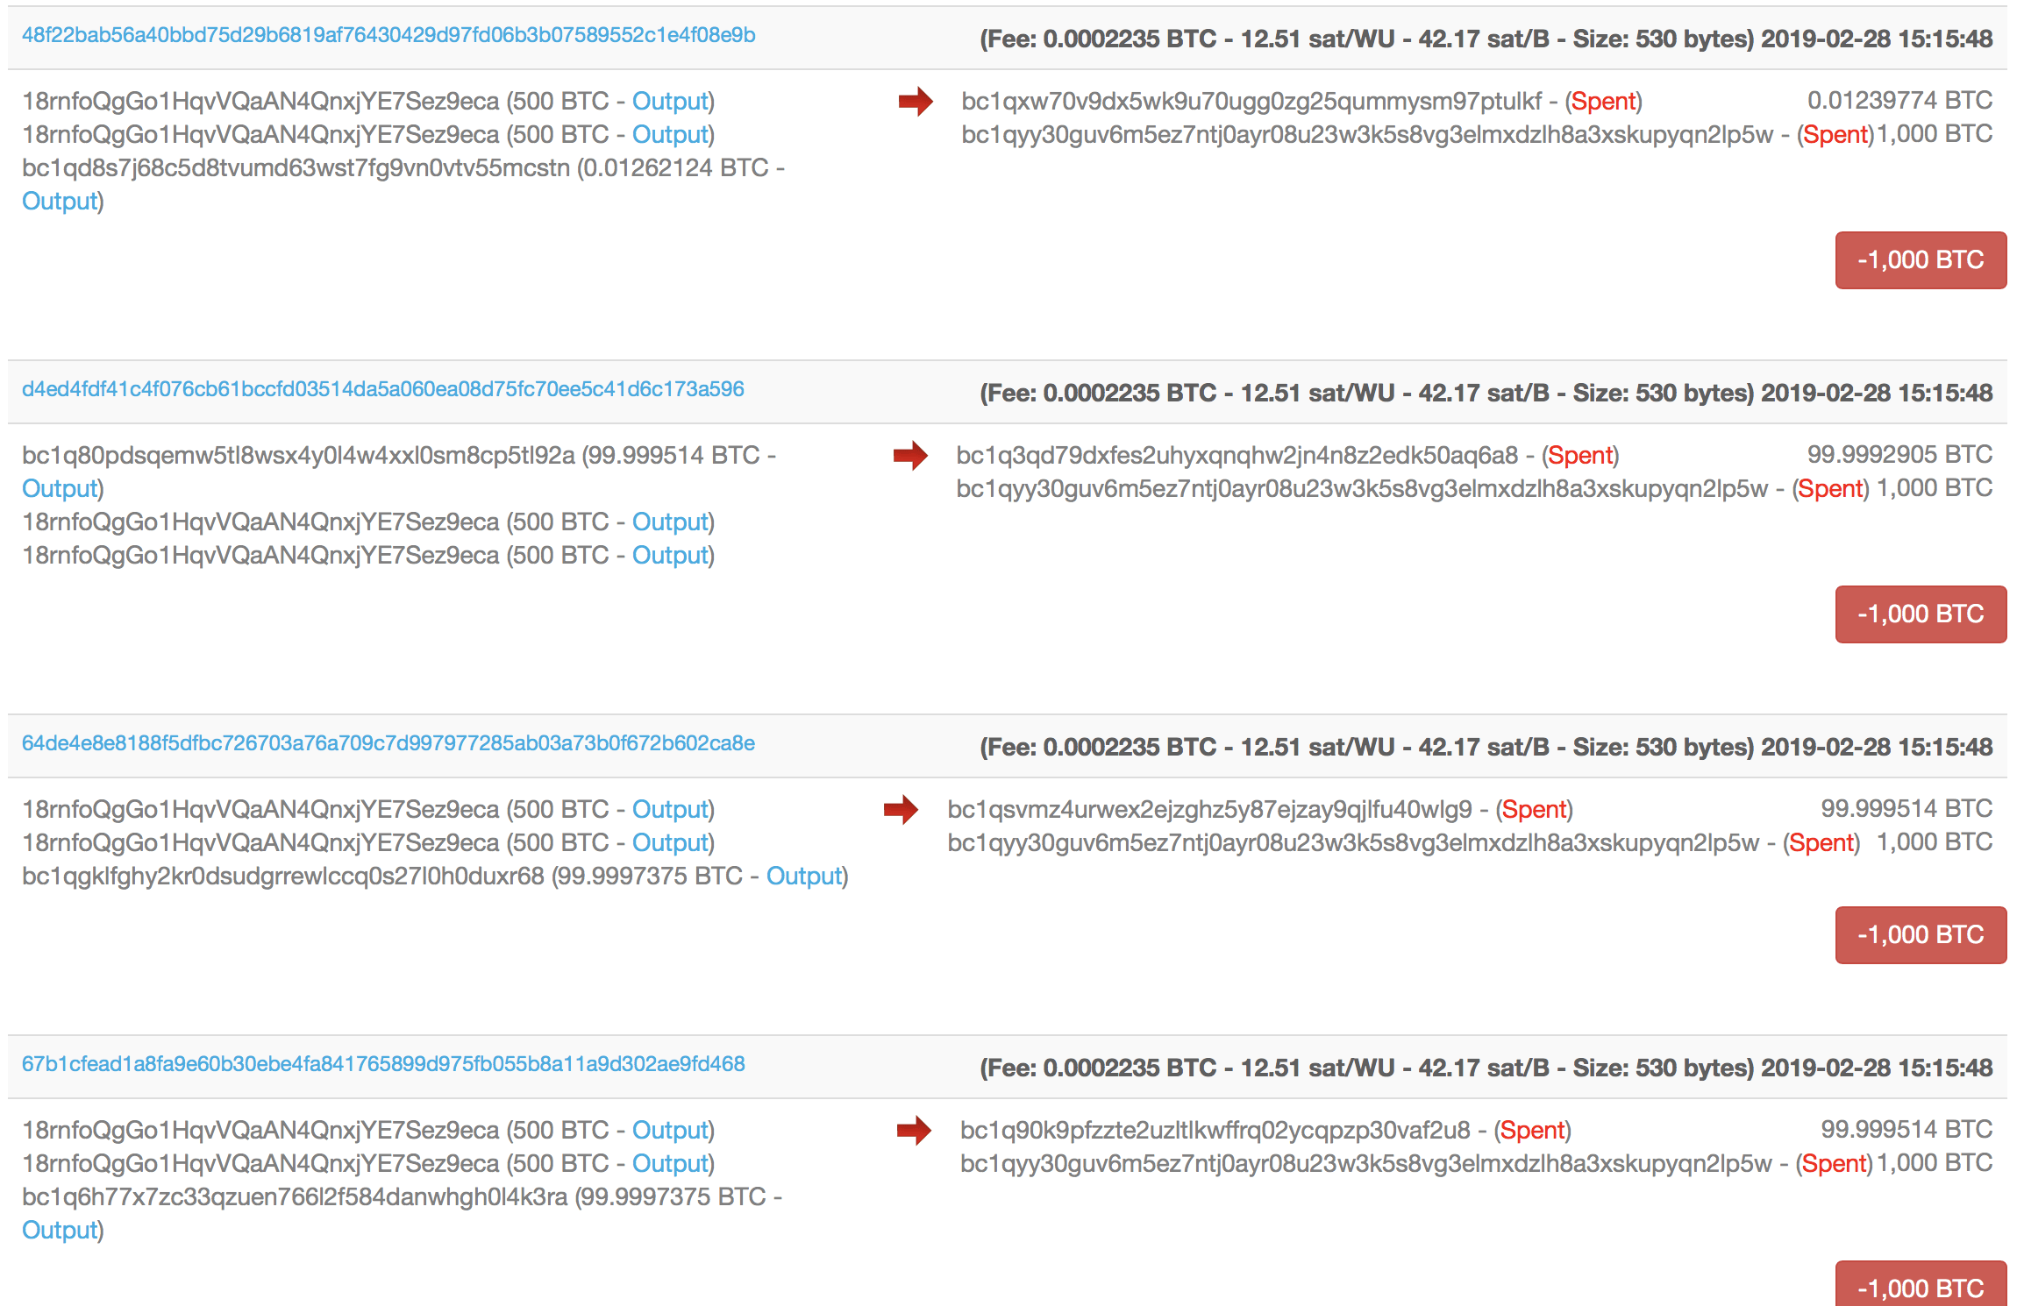The height and width of the screenshot is (1306, 2024).
Task: Open Spent for bc1qyy30guv6 output in transaction 48f22bab
Action: tap(1835, 135)
